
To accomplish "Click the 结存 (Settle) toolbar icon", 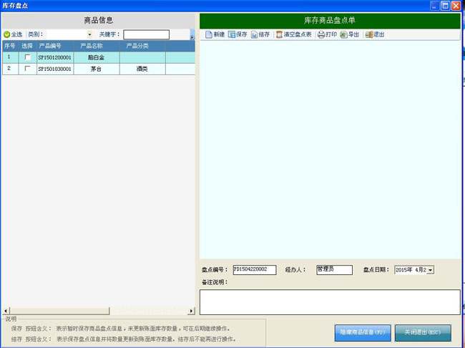I will pyautogui.click(x=255, y=34).
